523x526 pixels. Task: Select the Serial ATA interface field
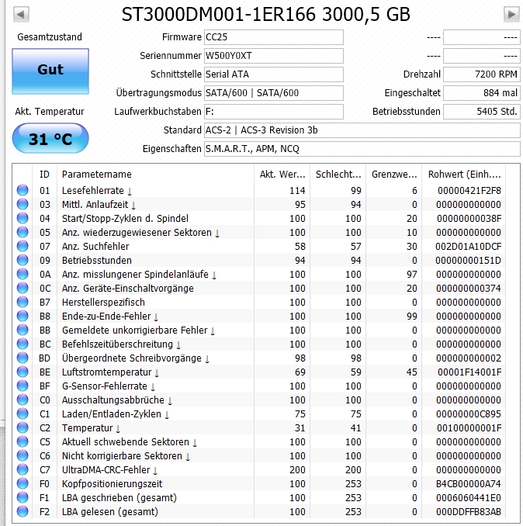point(274,74)
